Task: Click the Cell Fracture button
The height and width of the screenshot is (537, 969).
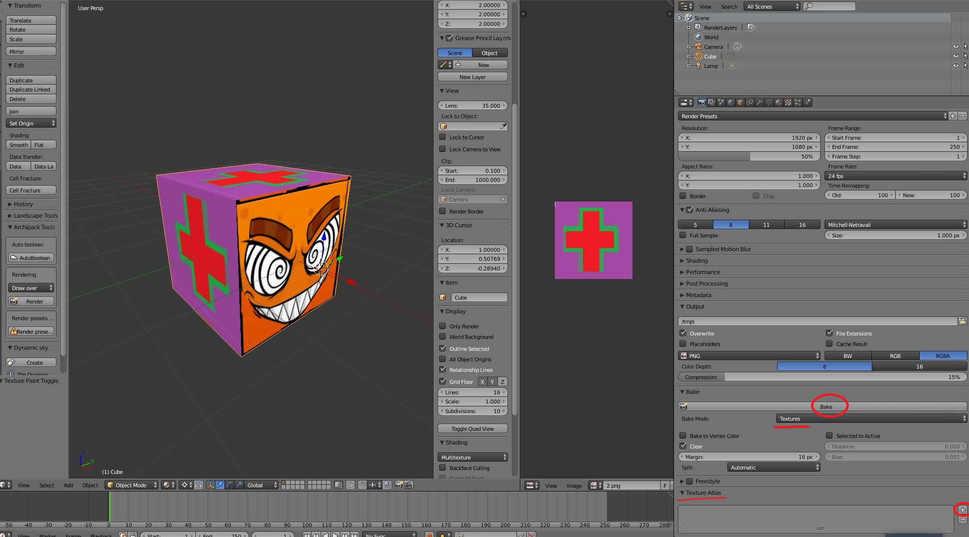Action: pos(31,190)
